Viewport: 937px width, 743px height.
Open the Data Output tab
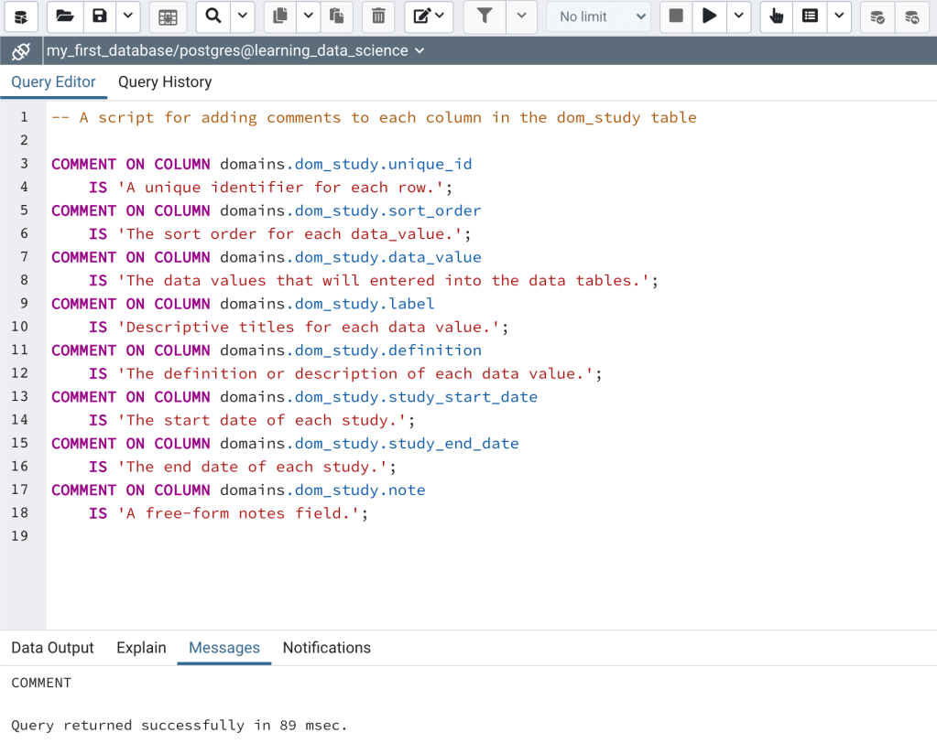(52, 648)
